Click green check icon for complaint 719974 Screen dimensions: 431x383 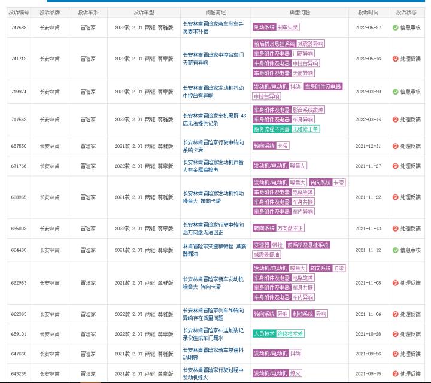tap(395, 92)
